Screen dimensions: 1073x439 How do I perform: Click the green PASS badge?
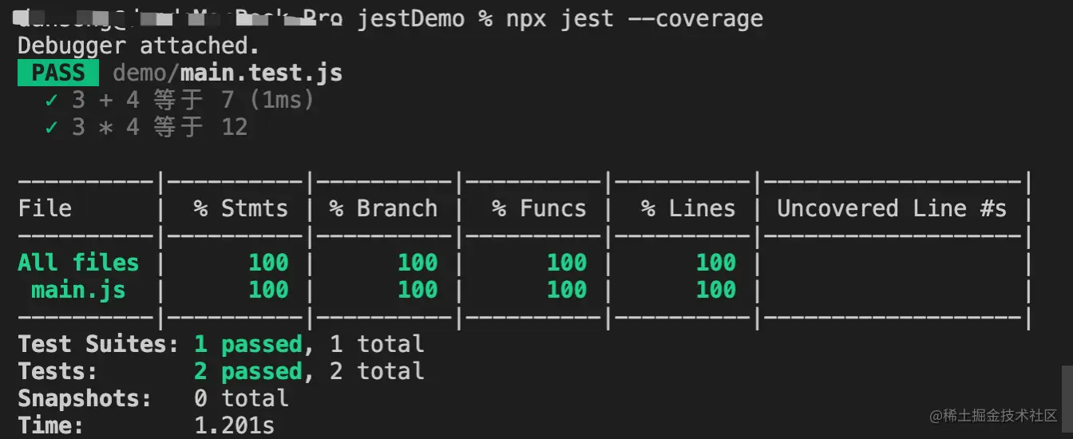click(58, 73)
